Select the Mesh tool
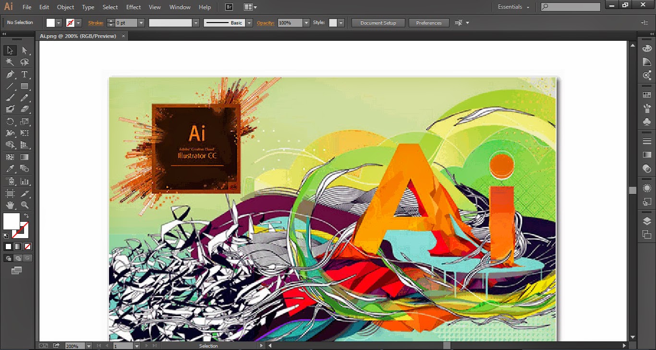The width and height of the screenshot is (656, 350). pos(10,157)
